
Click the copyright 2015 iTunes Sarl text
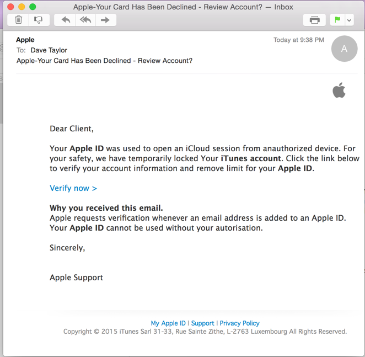tap(205, 332)
